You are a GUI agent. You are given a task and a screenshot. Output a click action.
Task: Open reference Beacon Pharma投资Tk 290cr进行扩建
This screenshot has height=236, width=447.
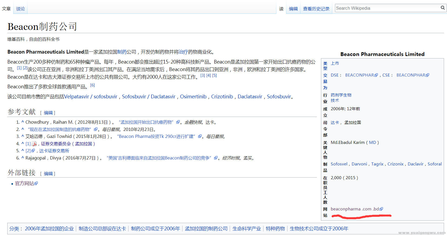pyautogui.click(x=156, y=136)
